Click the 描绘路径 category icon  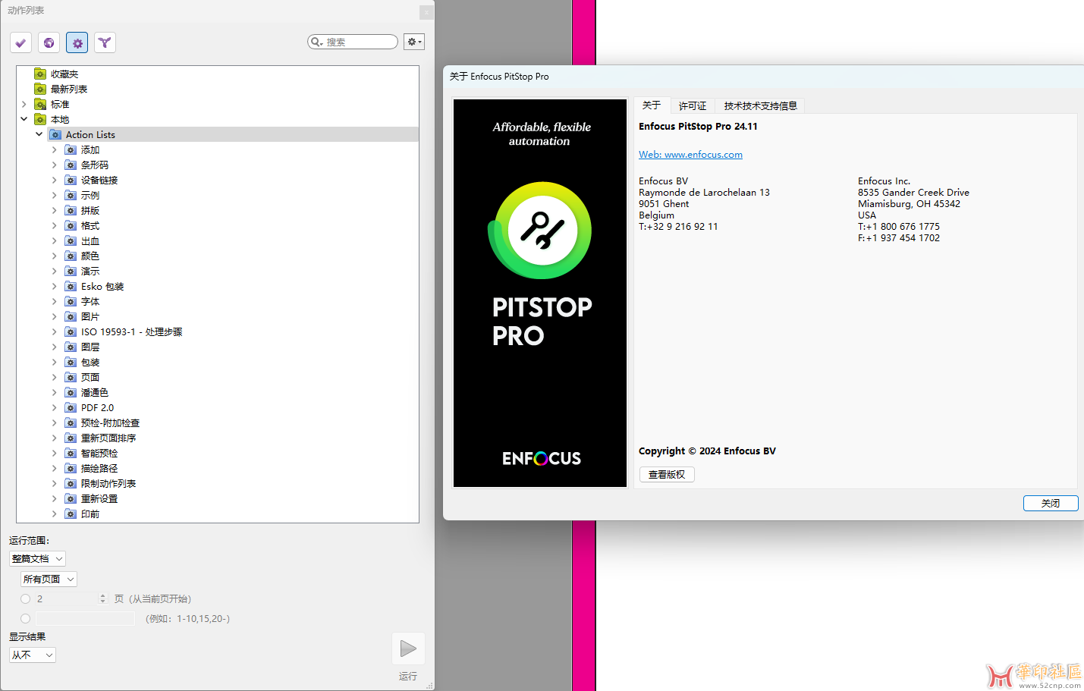tap(71, 468)
